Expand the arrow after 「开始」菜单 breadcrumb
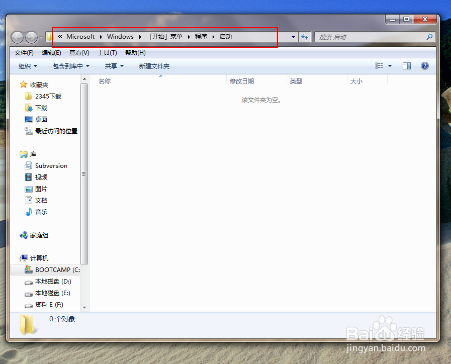 pos(189,37)
